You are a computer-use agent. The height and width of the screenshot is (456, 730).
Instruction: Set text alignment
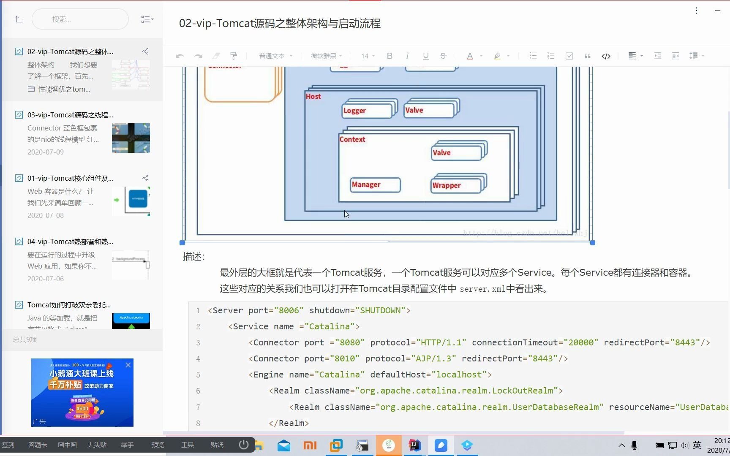632,56
